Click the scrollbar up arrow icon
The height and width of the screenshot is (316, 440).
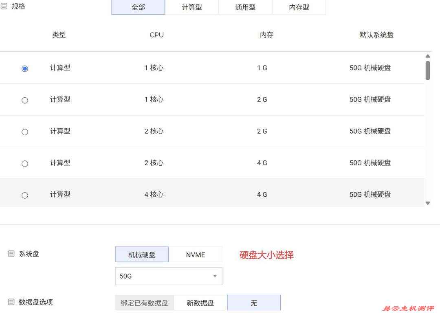tap(427, 56)
